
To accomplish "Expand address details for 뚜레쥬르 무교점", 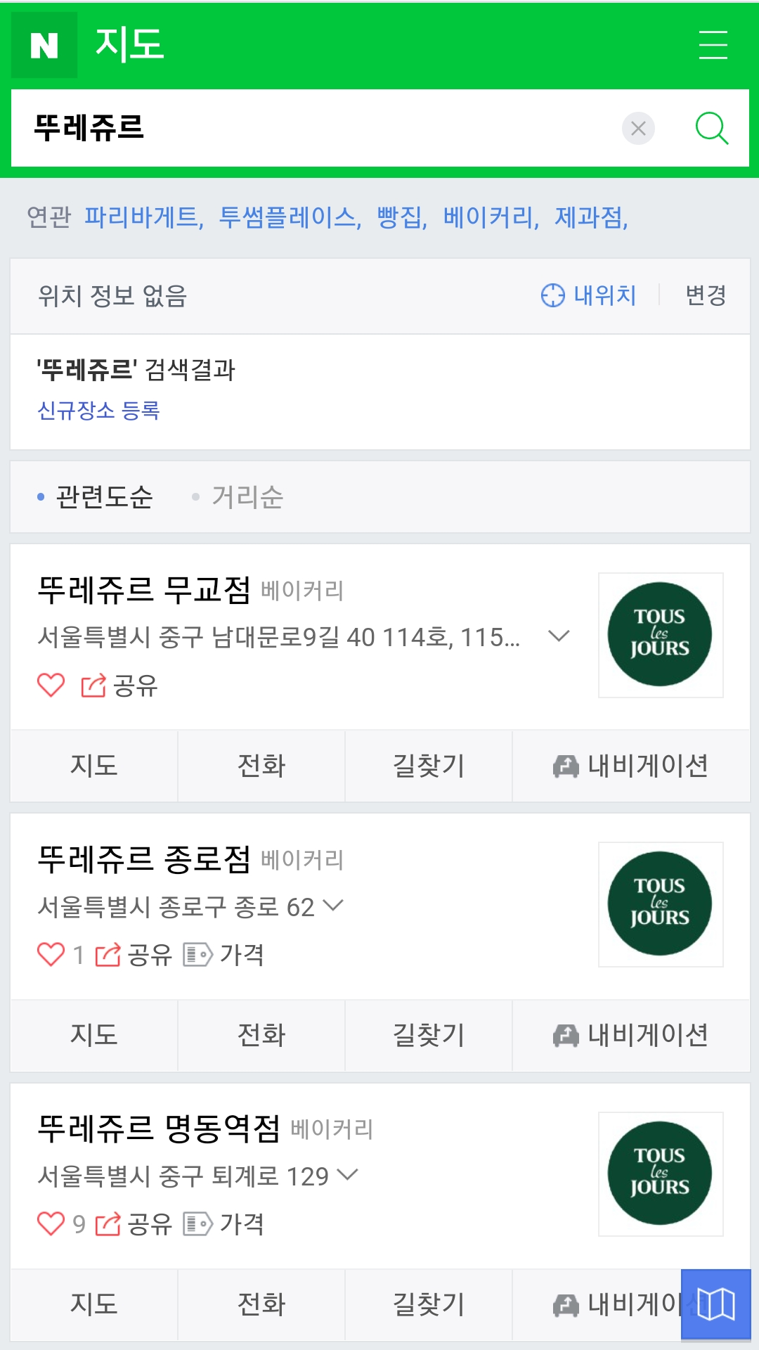I will click(559, 636).
